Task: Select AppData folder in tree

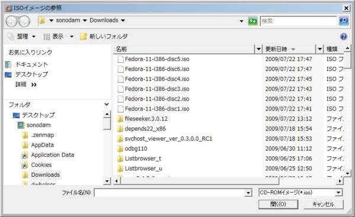Action: [38, 145]
